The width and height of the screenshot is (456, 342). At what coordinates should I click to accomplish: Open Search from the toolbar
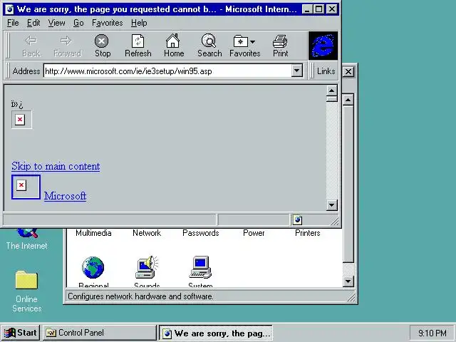(209, 46)
